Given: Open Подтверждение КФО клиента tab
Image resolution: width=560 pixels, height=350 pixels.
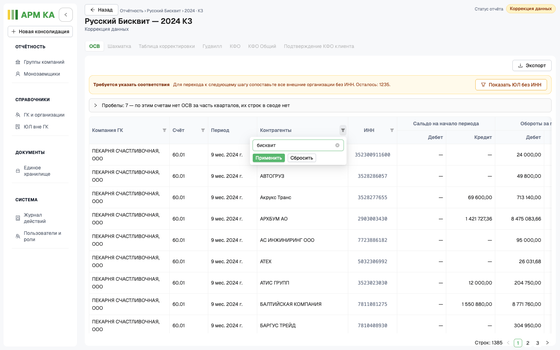Looking at the screenshot, I should click(319, 46).
